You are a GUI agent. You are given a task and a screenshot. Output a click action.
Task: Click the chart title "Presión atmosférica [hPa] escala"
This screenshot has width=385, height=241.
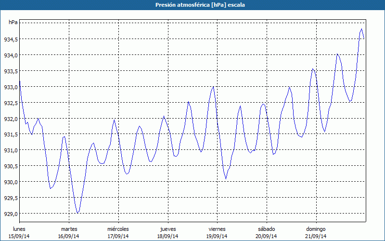click(192, 5)
